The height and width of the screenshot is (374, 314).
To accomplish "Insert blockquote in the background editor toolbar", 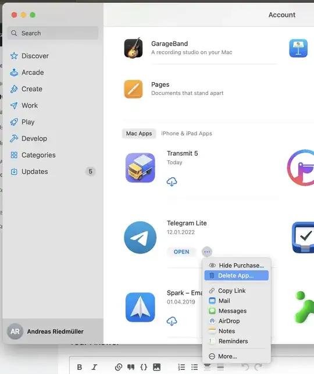I will point(131,367).
